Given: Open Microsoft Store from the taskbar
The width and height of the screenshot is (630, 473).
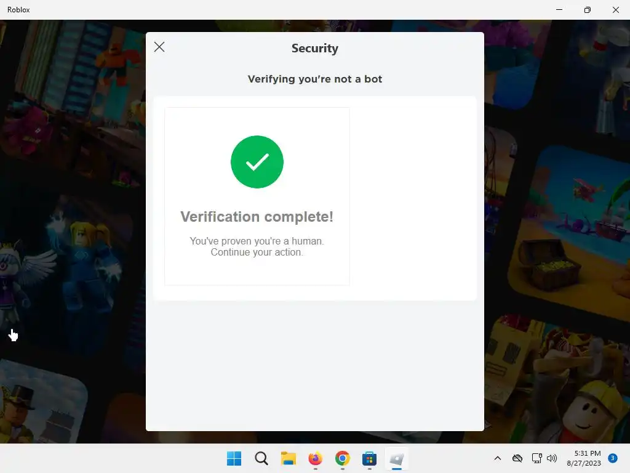Looking at the screenshot, I should point(369,458).
